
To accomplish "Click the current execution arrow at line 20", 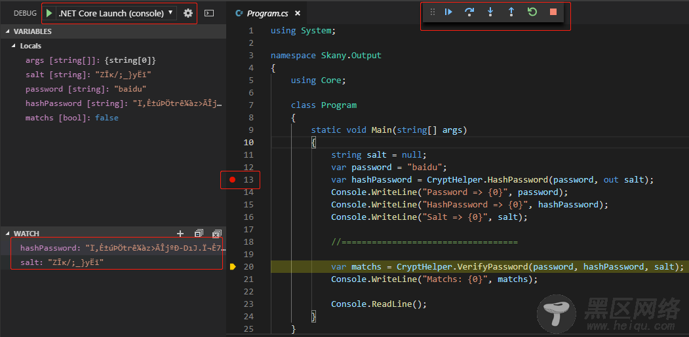I will coord(233,266).
